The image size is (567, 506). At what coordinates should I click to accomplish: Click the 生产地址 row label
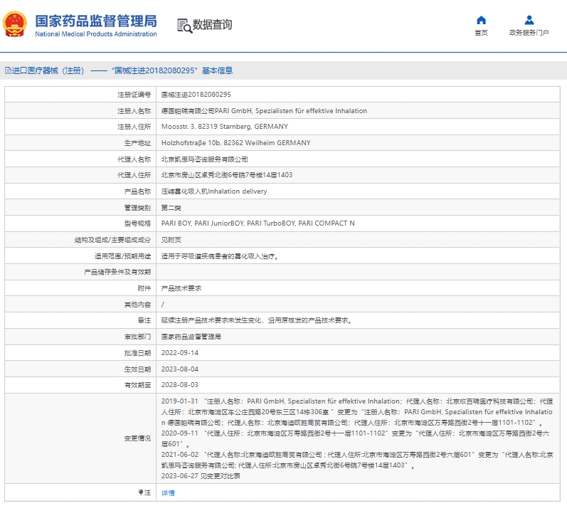tap(137, 143)
